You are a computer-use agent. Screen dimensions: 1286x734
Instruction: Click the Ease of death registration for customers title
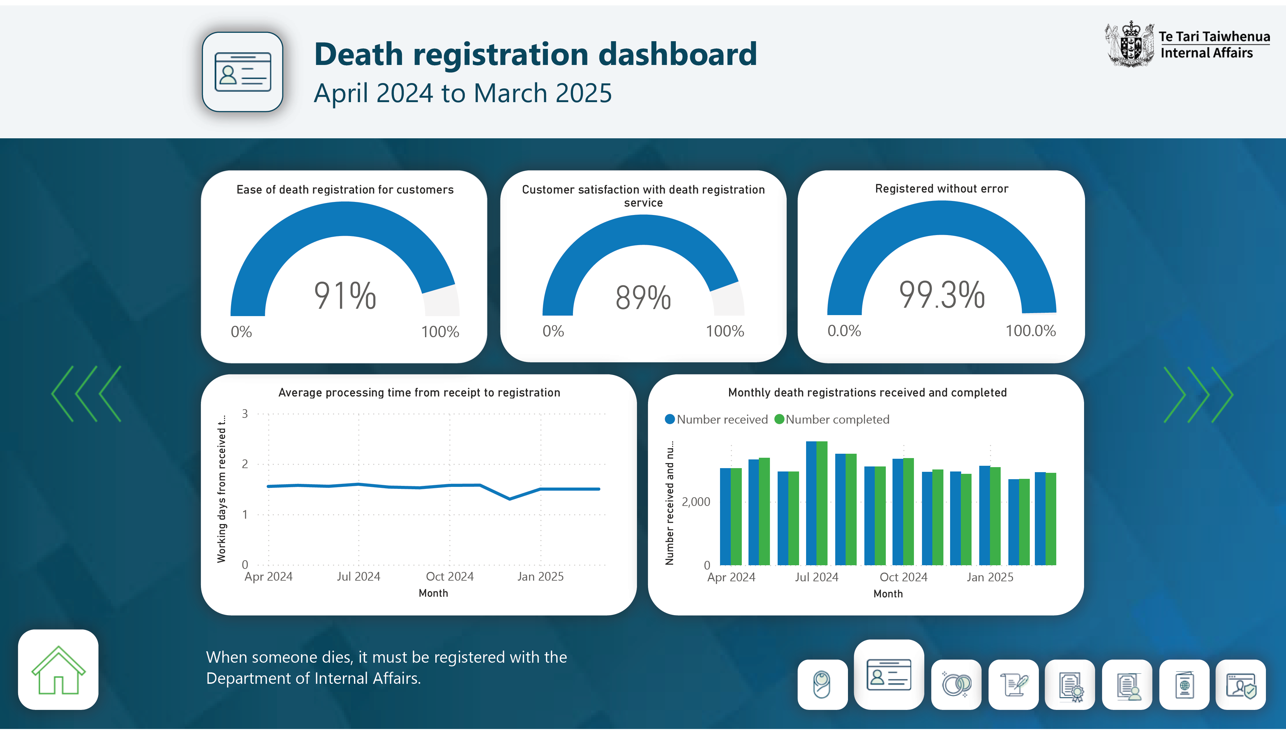click(345, 190)
